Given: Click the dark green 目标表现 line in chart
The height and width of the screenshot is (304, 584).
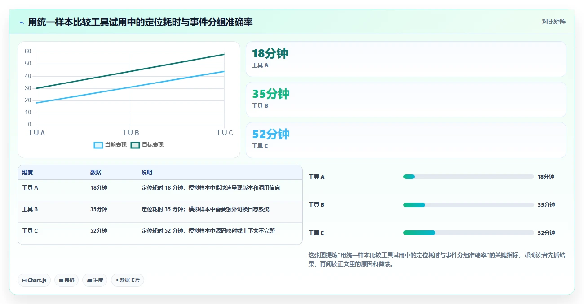Looking at the screenshot, I should tap(130, 71).
